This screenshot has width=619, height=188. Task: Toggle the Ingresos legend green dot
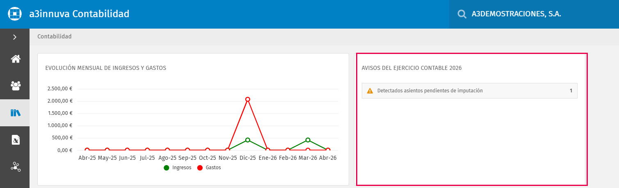pos(167,168)
